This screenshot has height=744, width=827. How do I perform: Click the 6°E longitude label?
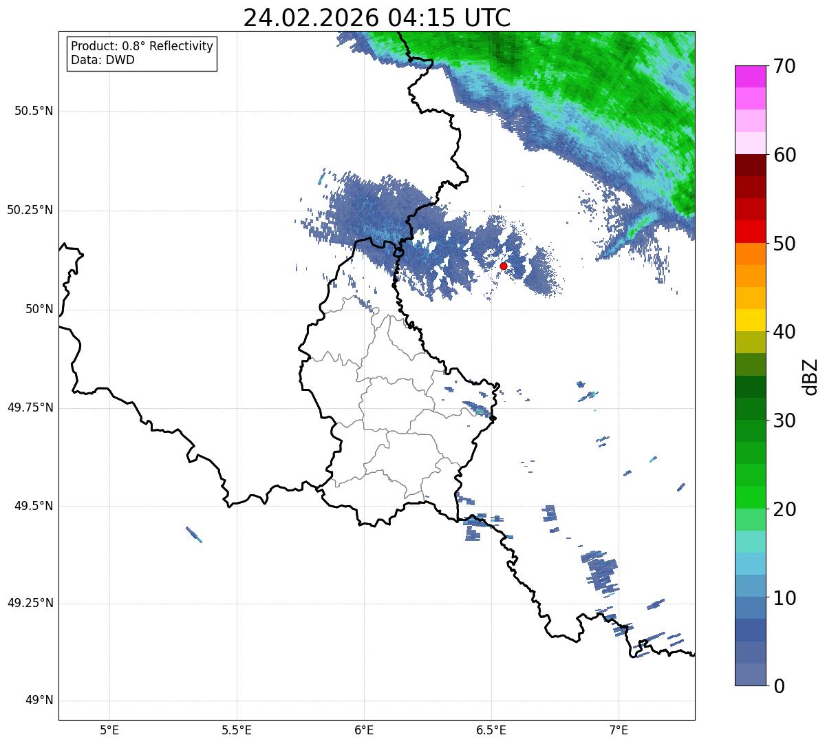[364, 730]
